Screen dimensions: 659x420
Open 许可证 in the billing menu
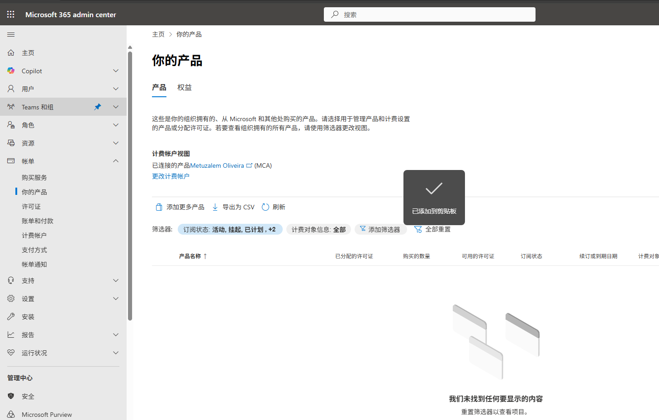click(31, 207)
